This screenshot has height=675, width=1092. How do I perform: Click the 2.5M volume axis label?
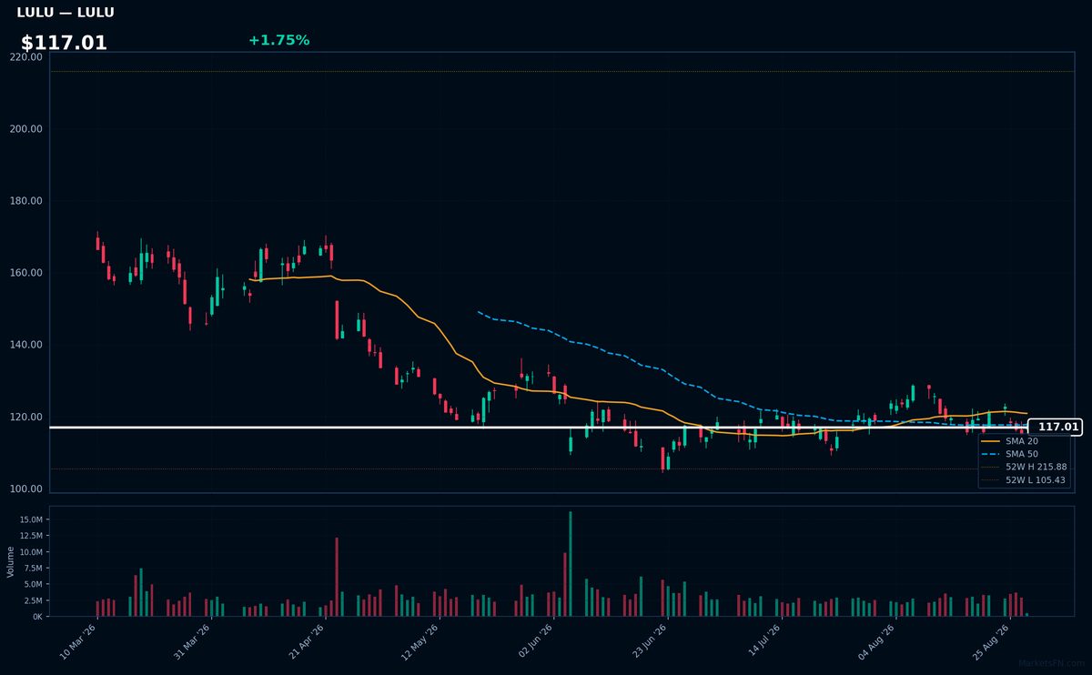pos(32,600)
